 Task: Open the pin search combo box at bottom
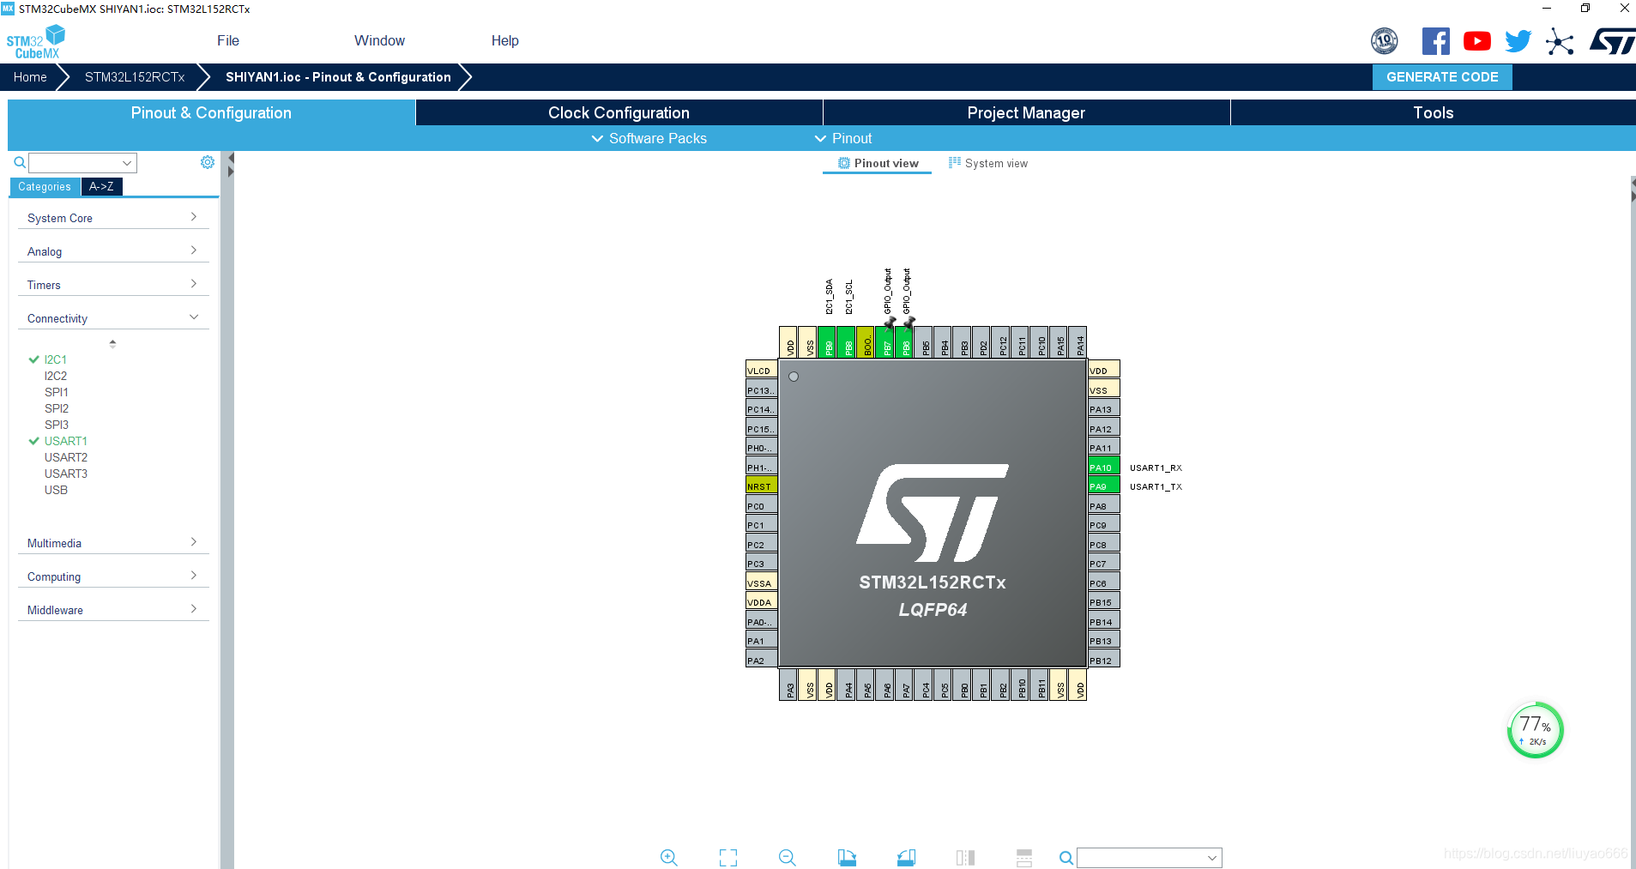1149,858
